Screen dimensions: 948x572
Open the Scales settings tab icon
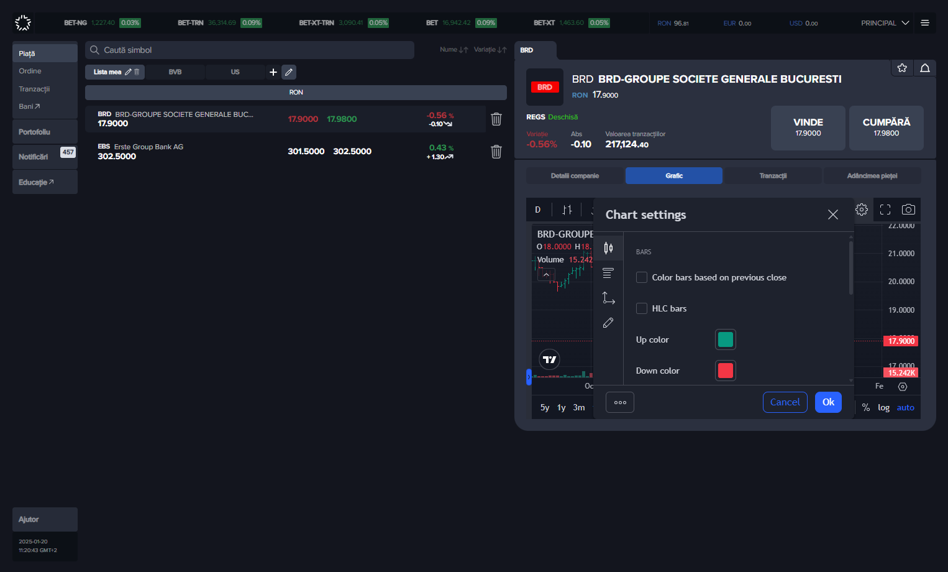tap(608, 298)
